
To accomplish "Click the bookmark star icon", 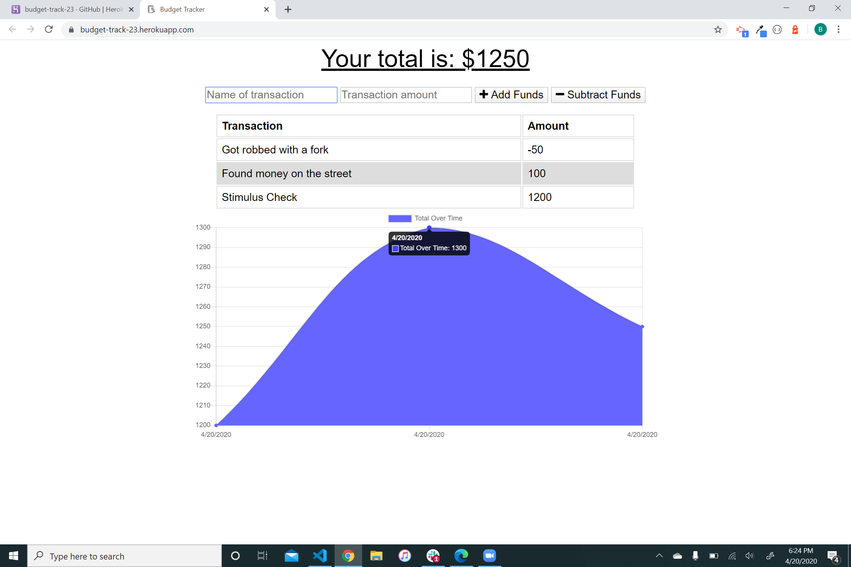I will pyautogui.click(x=717, y=29).
